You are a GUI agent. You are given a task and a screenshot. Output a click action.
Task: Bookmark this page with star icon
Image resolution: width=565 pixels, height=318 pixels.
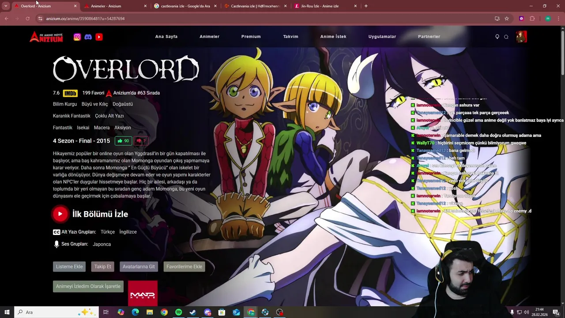pyautogui.click(x=507, y=19)
